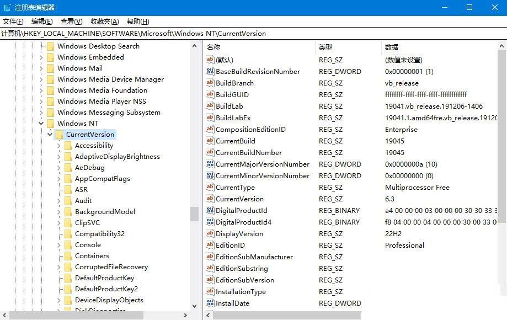Open the 收藏夹(A) menu
The image size is (507, 320).
pos(105,22)
